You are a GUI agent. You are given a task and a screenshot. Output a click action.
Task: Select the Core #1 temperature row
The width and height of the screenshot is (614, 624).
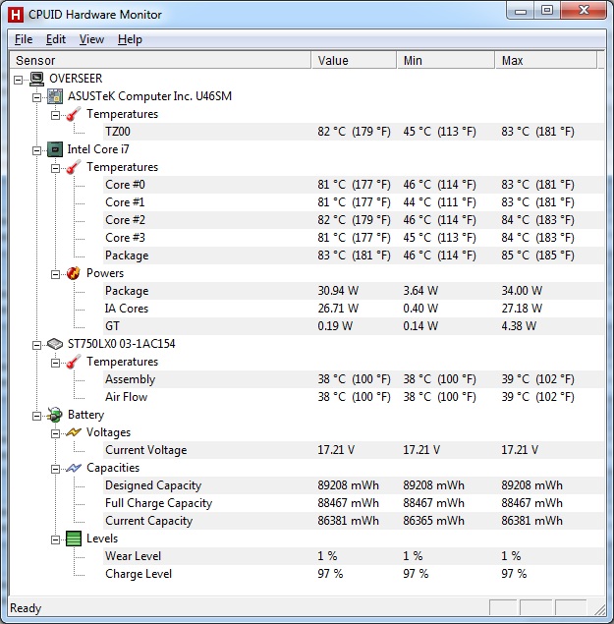tap(354, 202)
